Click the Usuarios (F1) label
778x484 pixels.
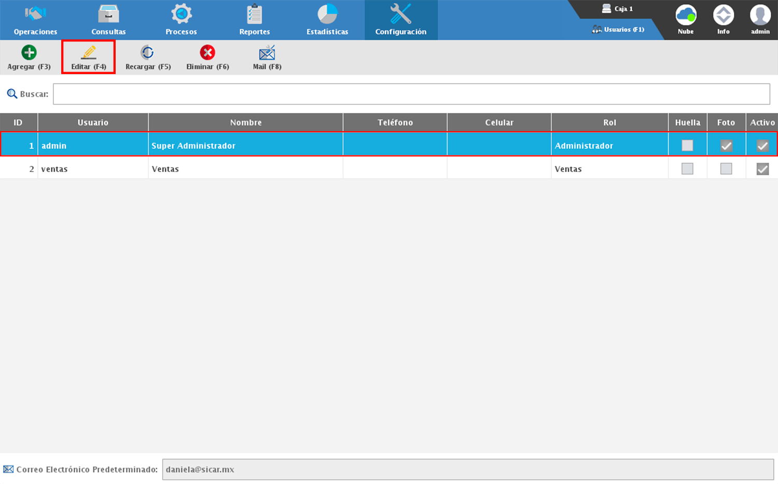coord(623,30)
